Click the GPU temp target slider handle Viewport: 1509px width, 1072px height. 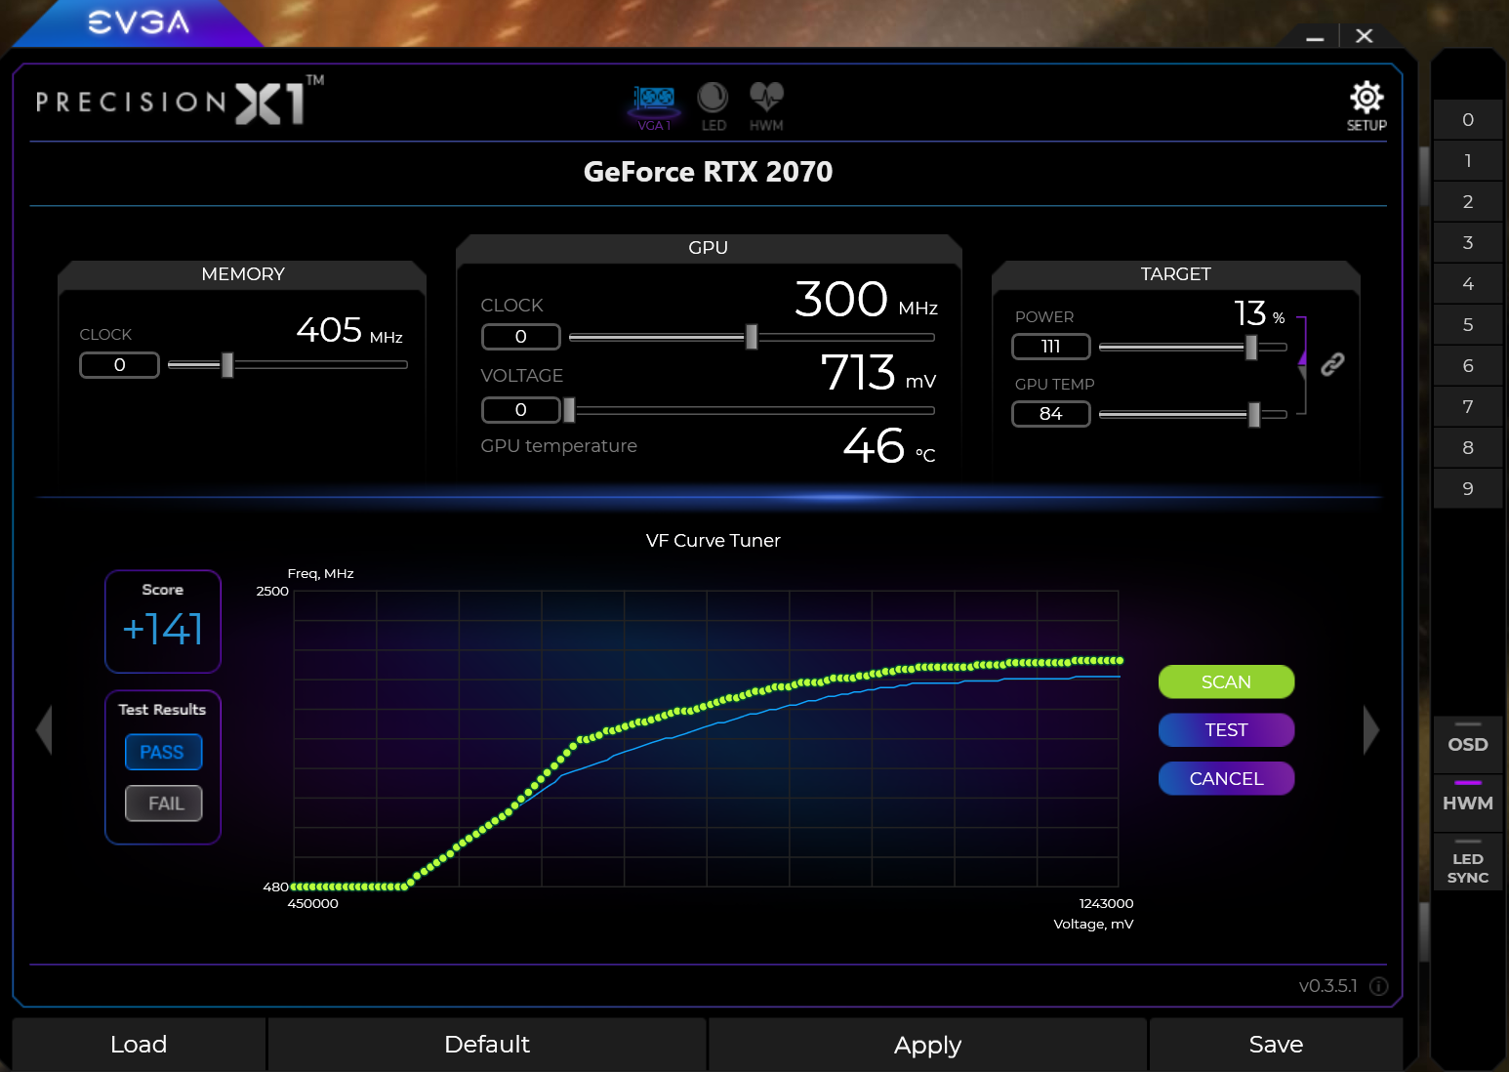pyautogui.click(x=1254, y=414)
